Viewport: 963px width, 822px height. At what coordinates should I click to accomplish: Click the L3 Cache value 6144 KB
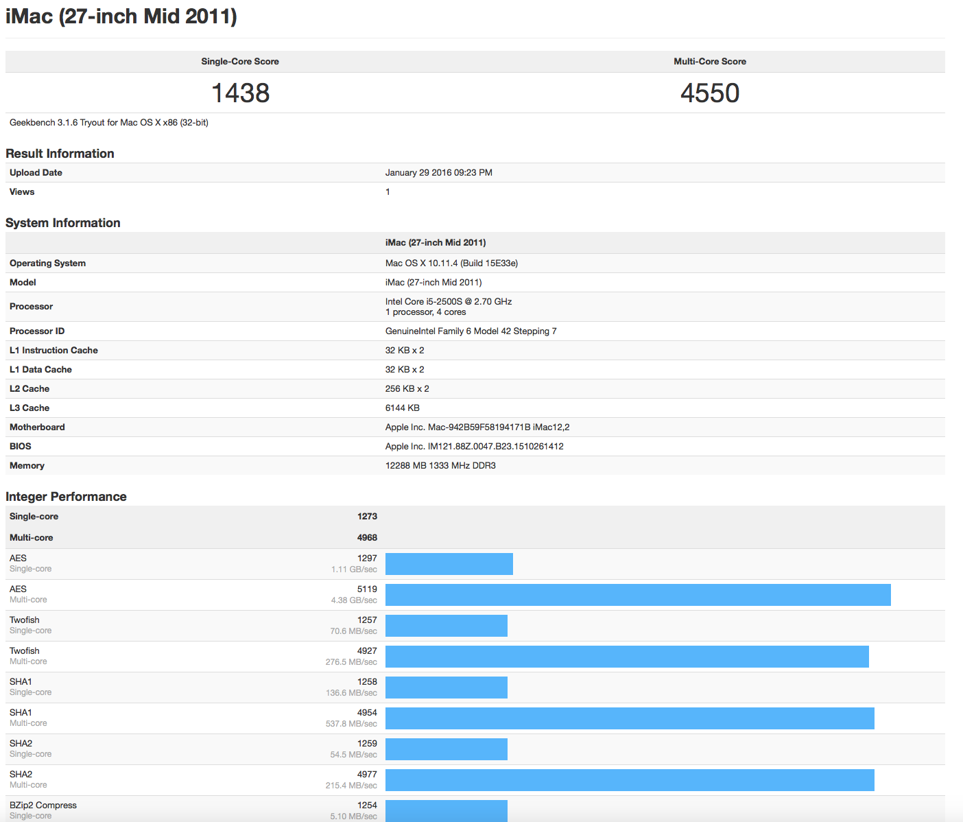point(403,408)
